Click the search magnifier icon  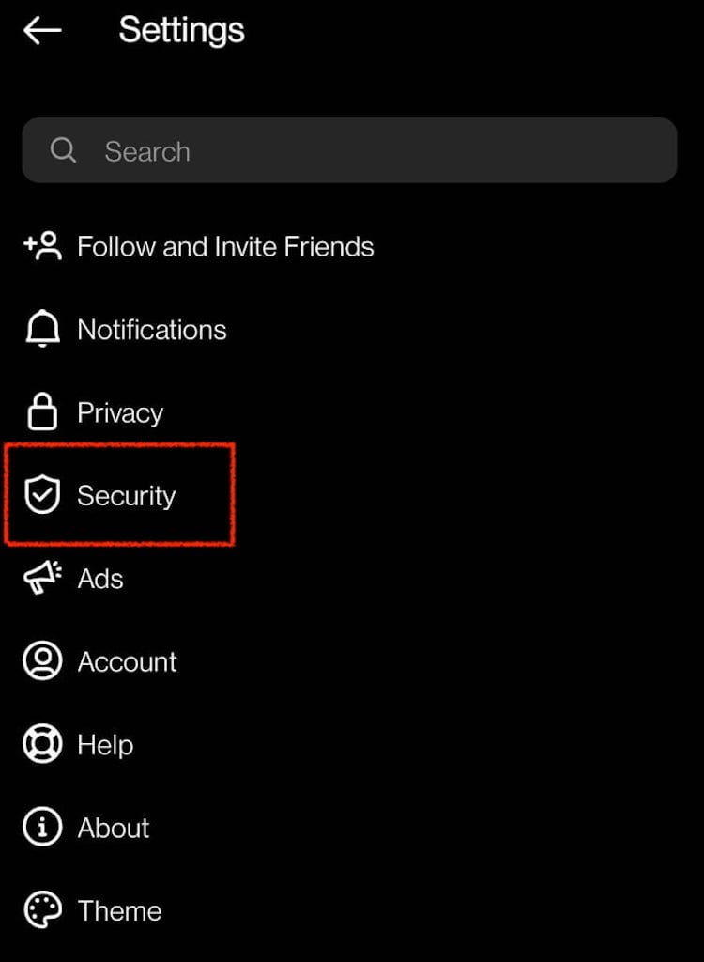click(x=63, y=150)
